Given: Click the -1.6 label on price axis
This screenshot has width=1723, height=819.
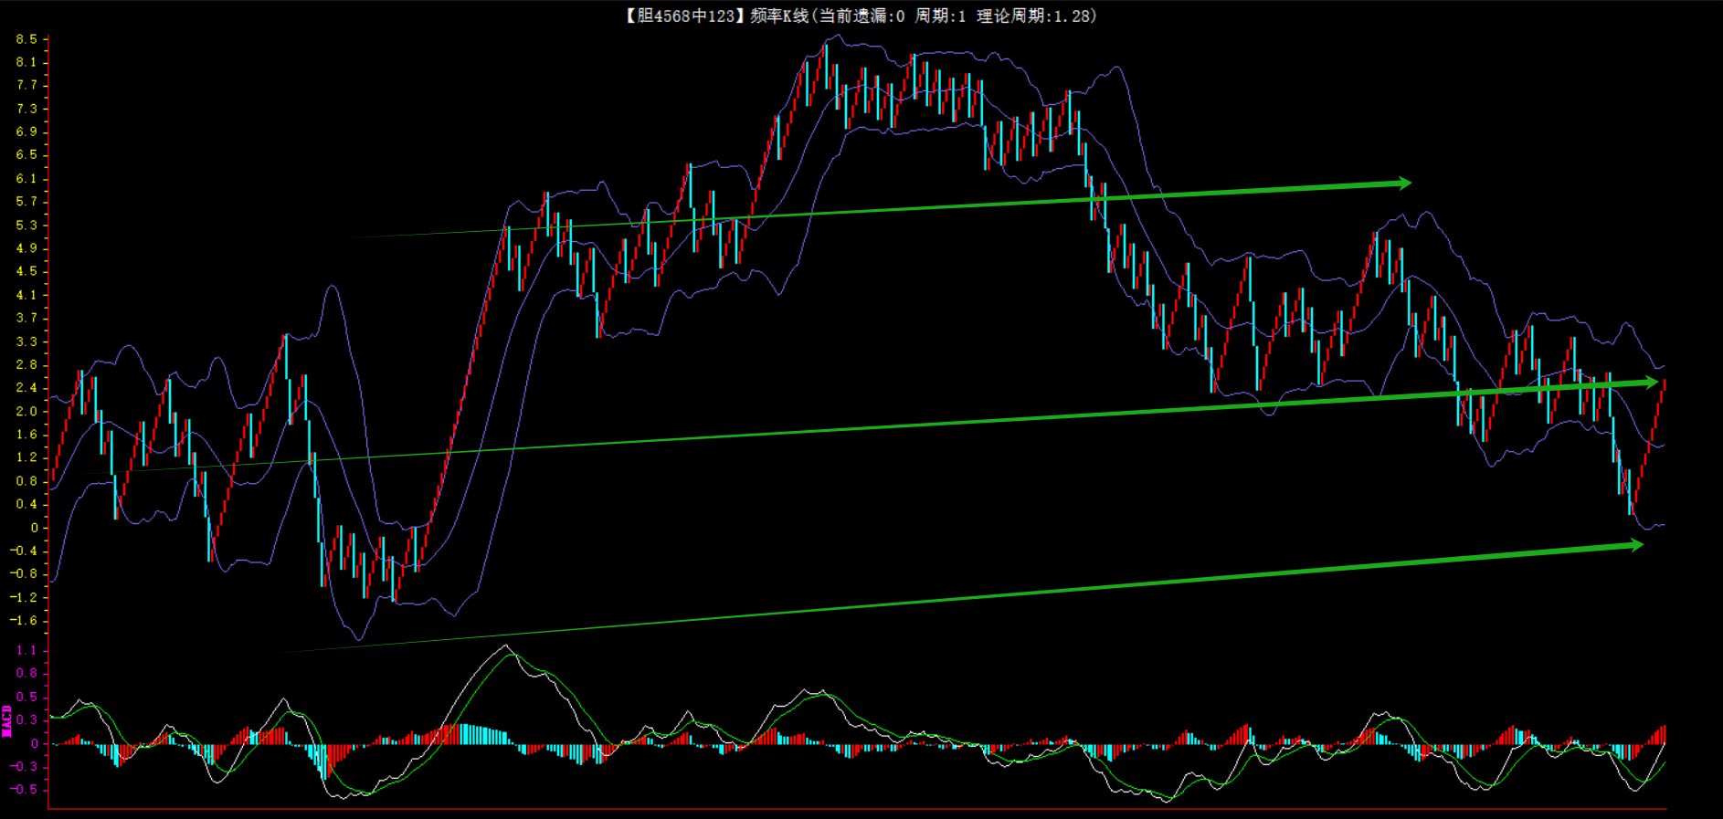Looking at the screenshot, I should [x=25, y=621].
